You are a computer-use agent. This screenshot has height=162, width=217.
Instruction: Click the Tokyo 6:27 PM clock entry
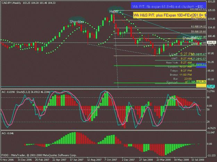(x=181, y=71)
